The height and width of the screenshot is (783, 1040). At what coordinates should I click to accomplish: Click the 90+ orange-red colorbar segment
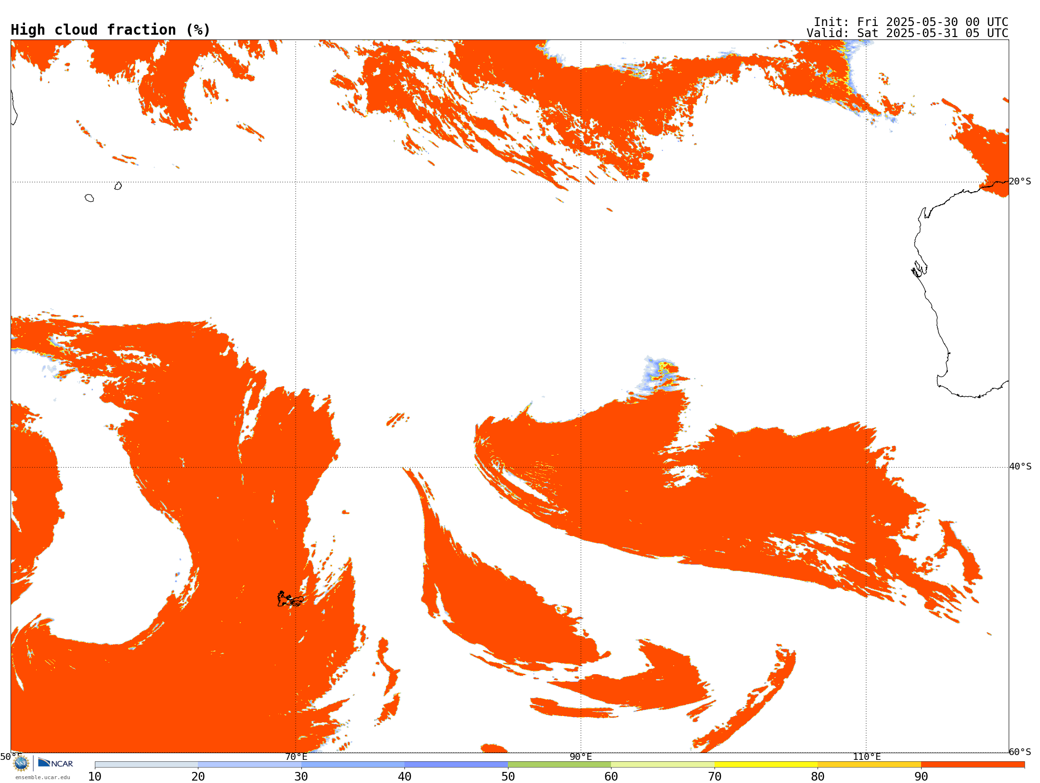click(973, 764)
